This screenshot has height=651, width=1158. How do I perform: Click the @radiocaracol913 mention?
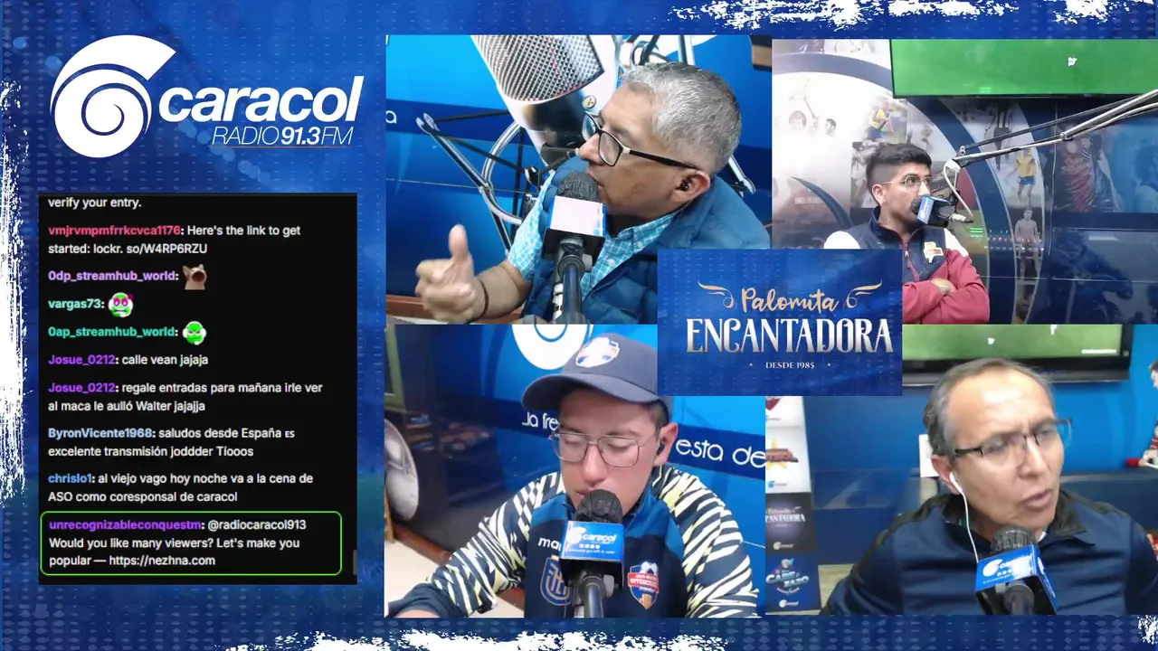257,525
